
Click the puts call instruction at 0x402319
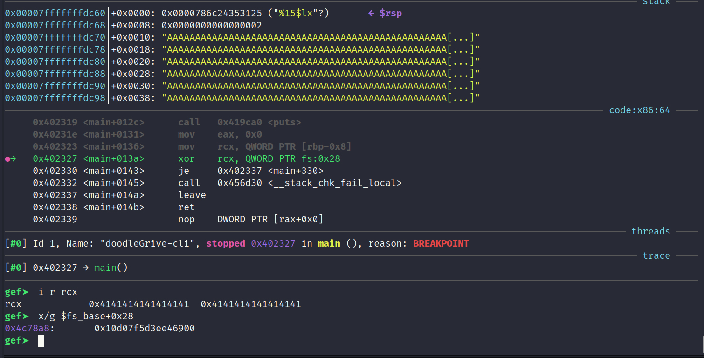pos(167,123)
